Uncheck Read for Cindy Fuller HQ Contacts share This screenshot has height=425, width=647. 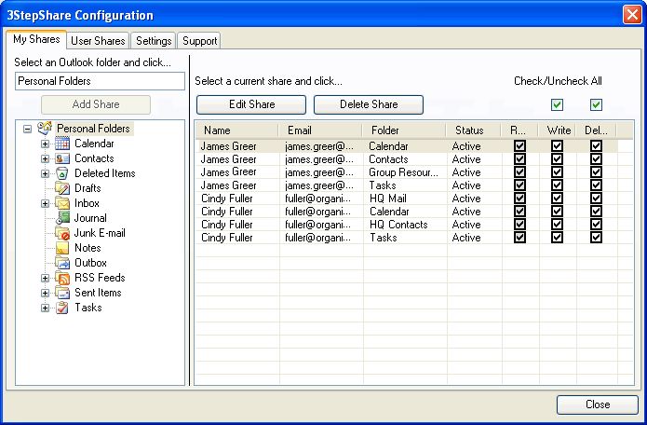pos(519,225)
